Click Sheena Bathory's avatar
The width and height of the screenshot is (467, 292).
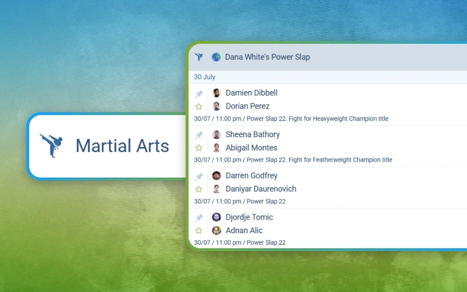click(x=217, y=134)
